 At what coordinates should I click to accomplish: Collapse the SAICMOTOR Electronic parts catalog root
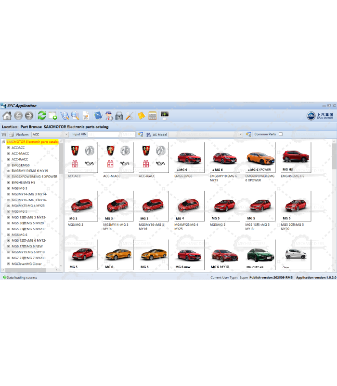point(3,142)
